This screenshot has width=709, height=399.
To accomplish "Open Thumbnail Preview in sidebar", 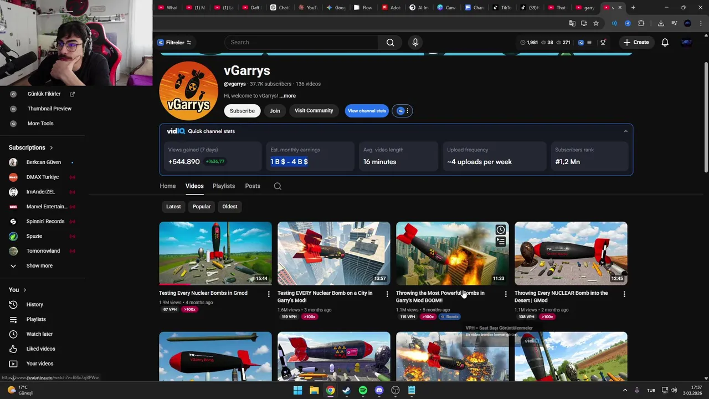I will [49, 109].
